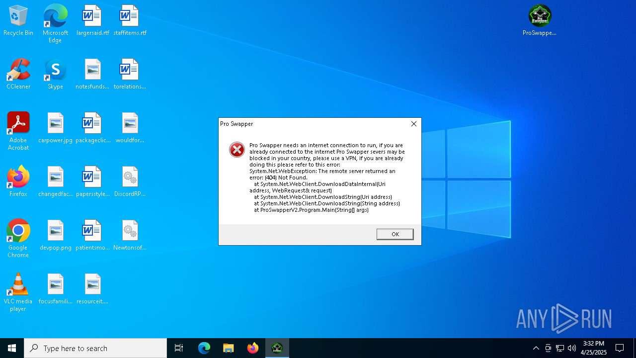Image resolution: width=636 pixels, height=358 pixels.
Task: Select devpop.png file on desktop
Action: pos(55,235)
